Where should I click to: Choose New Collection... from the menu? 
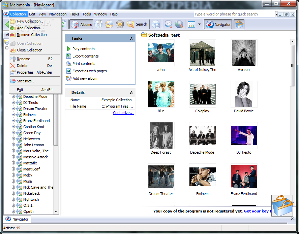click(x=35, y=21)
